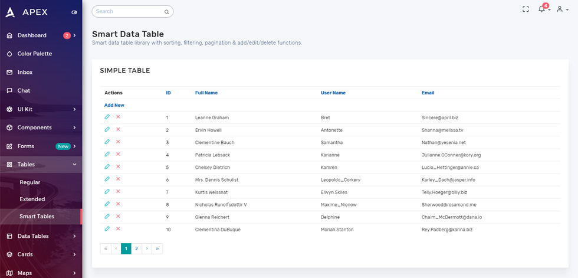Screen dimensions: 578x278
Task: Select the Extended tables item
Action: point(32,199)
